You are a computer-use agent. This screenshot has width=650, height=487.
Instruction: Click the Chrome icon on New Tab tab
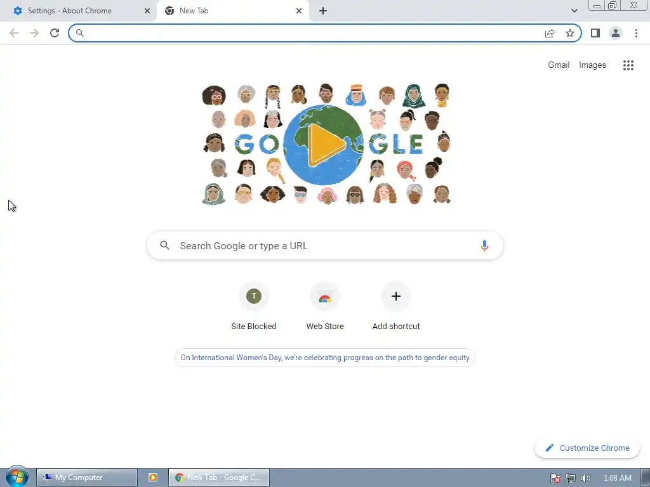[x=169, y=11]
